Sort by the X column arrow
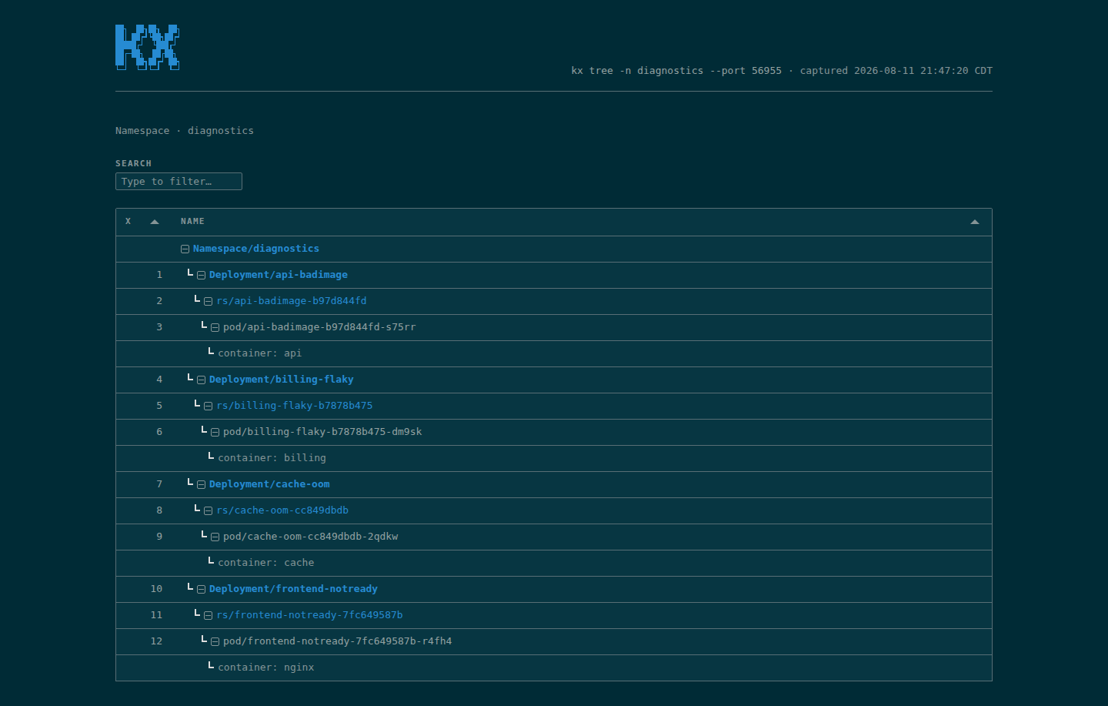The width and height of the screenshot is (1108, 706). [x=155, y=222]
